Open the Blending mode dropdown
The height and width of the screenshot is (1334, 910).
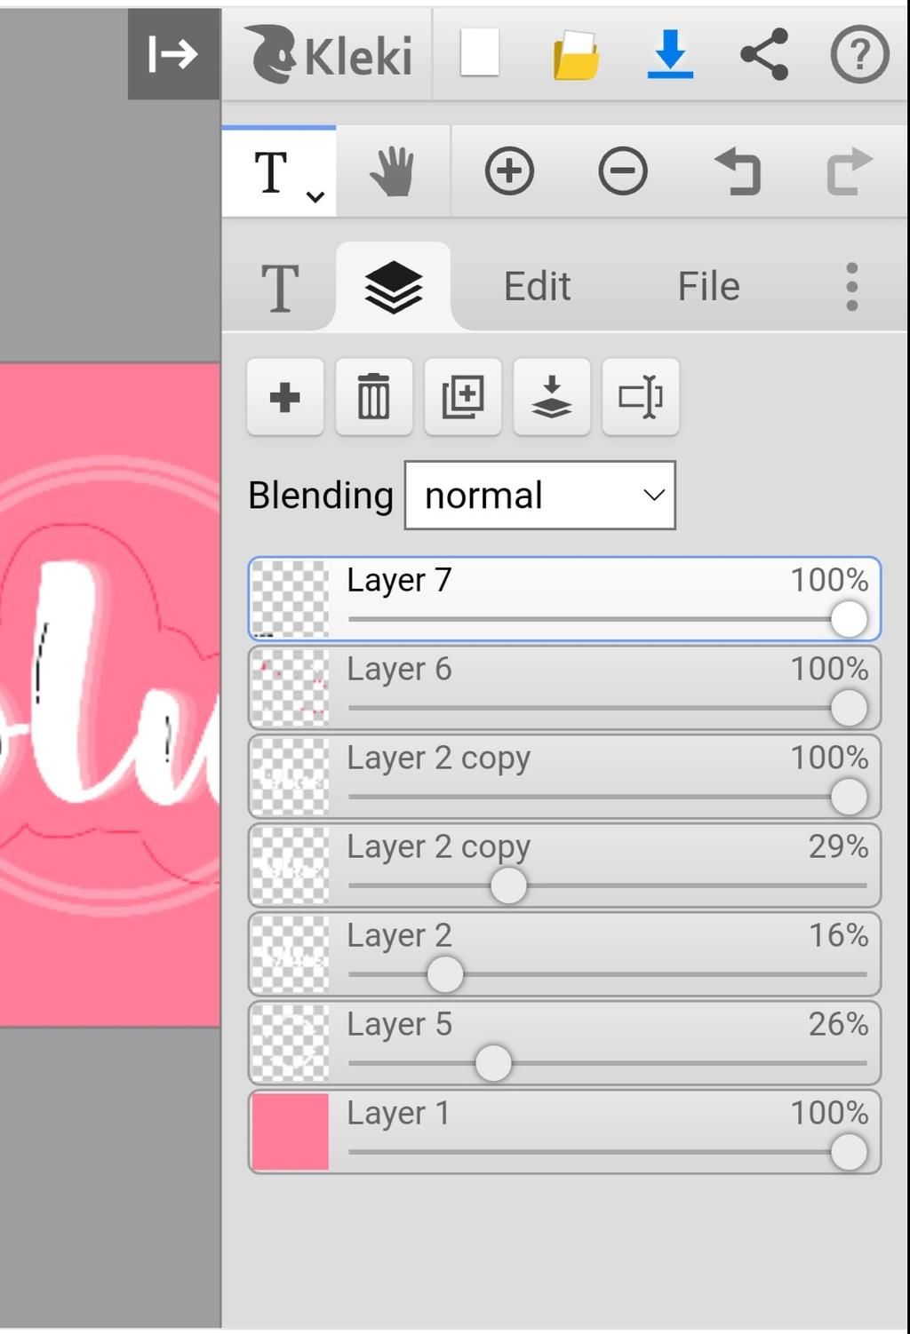[539, 496]
